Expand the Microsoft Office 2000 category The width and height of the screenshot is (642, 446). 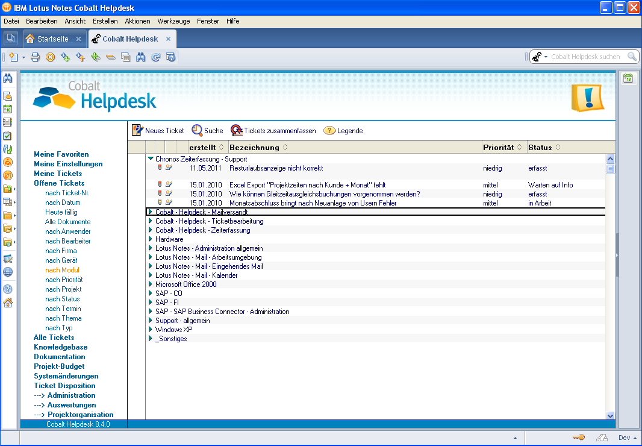(151, 284)
